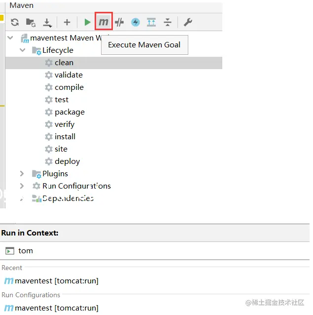This screenshot has height=315, width=313.
Task: Click the Dependencies chart icon
Action: pyautogui.click(x=36, y=198)
